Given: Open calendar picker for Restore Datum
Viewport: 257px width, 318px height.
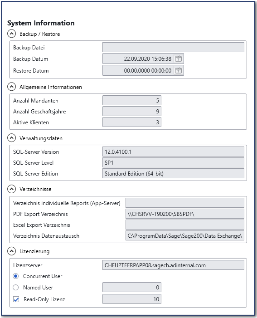Looking at the screenshot, I should tap(179, 71).
